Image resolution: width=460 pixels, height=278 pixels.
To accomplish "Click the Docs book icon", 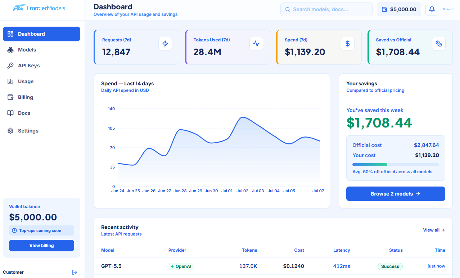I will point(10,113).
